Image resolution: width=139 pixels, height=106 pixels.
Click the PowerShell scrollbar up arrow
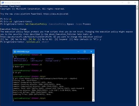coord(137,6)
